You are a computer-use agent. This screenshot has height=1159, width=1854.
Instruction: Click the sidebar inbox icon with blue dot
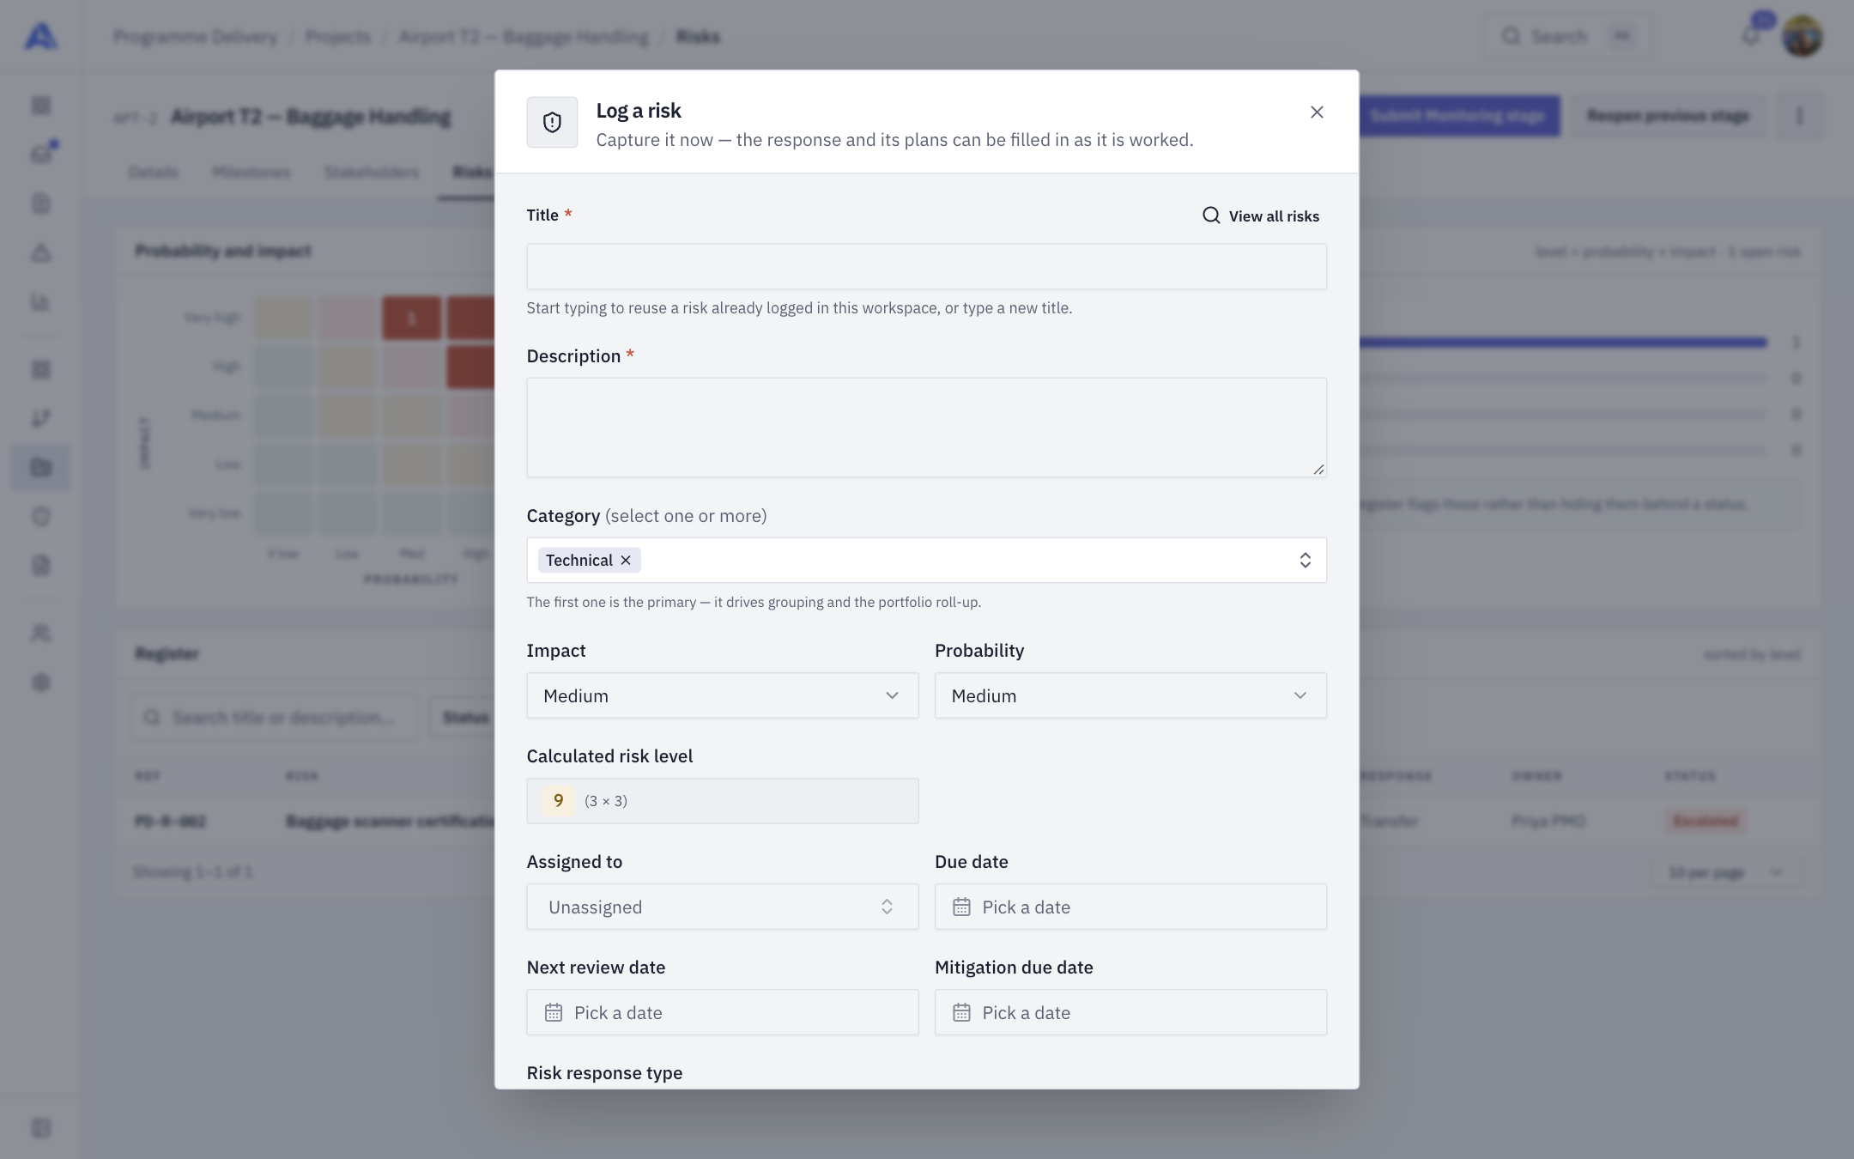[41, 154]
